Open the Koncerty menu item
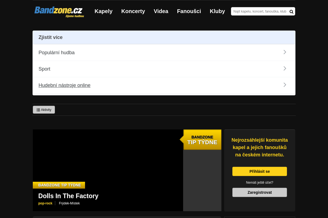The width and height of the screenshot is (328, 218). point(133,11)
